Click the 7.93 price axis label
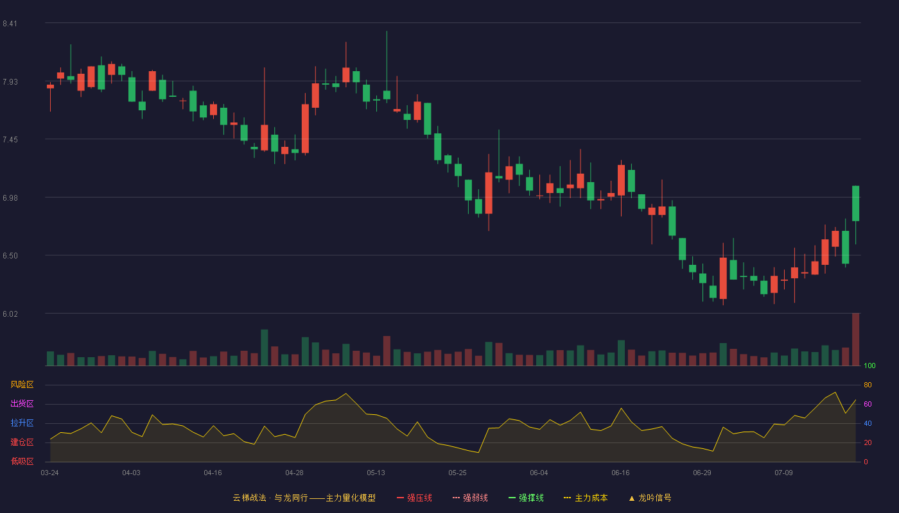 10,82
